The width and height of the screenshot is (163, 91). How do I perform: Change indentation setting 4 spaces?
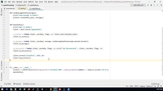pyautogui.click(x=142, y=86)
